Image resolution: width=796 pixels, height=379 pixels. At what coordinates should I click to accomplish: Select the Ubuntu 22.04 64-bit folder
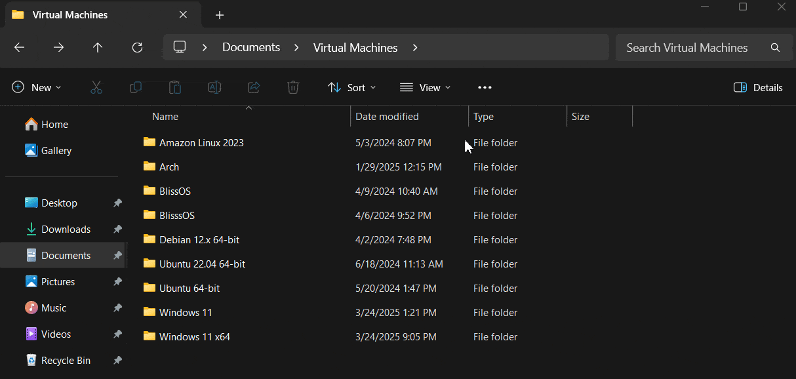pos(202,264)
